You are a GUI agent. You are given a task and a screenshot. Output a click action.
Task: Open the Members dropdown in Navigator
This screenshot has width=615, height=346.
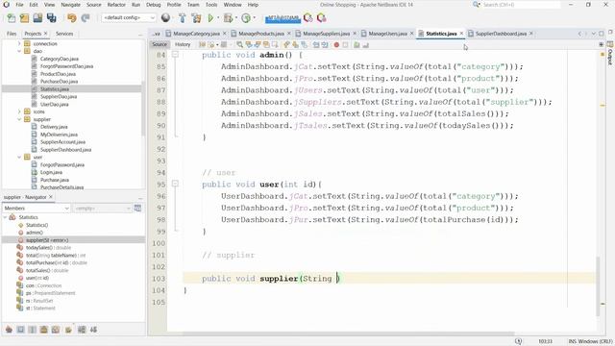pyautogui.click(x=37, y=208)
